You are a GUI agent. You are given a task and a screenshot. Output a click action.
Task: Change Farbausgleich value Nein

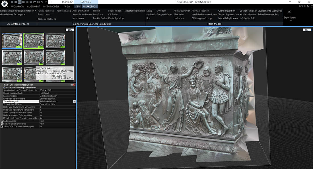tap(57, 121)
